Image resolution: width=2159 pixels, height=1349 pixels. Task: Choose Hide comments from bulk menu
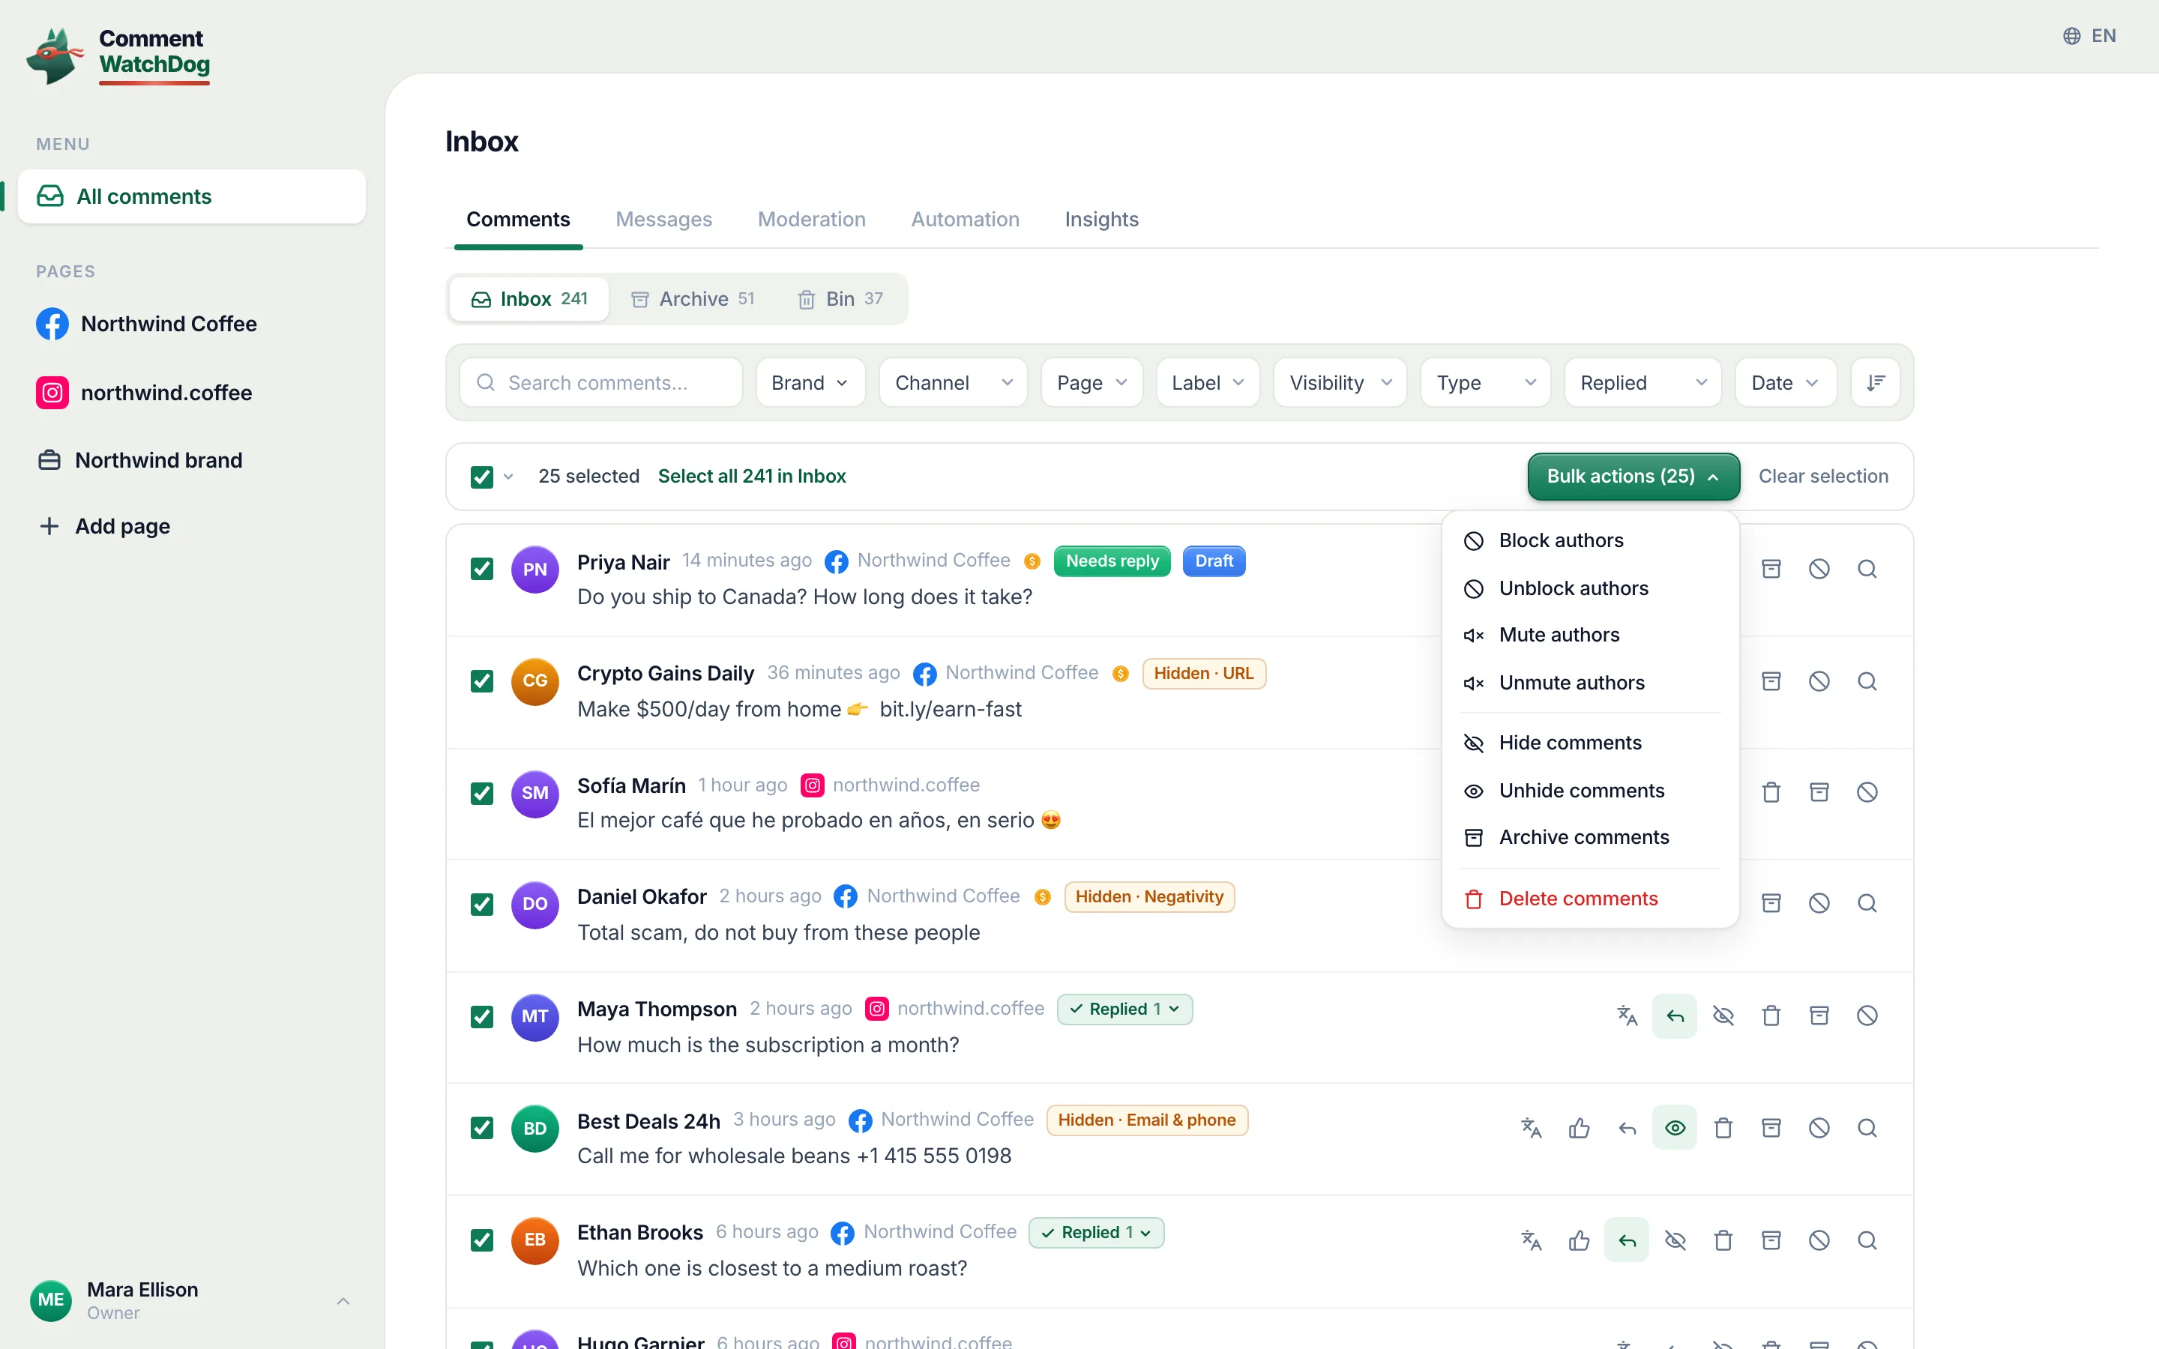(1590, 743)
